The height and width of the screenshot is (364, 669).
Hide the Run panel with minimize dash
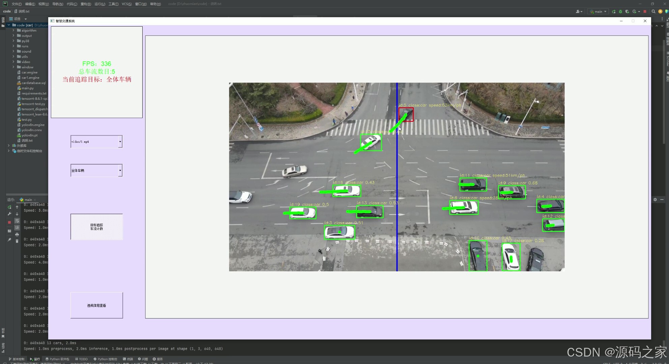tap(662, 200)
